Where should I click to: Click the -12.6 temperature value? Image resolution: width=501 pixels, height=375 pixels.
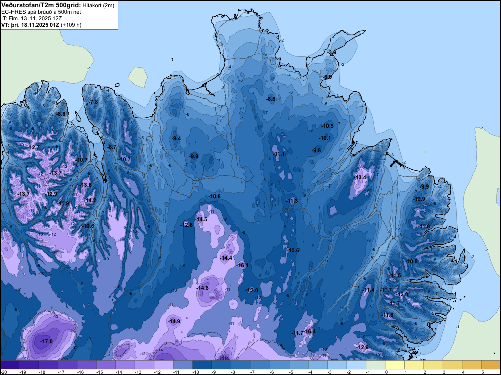186,225
